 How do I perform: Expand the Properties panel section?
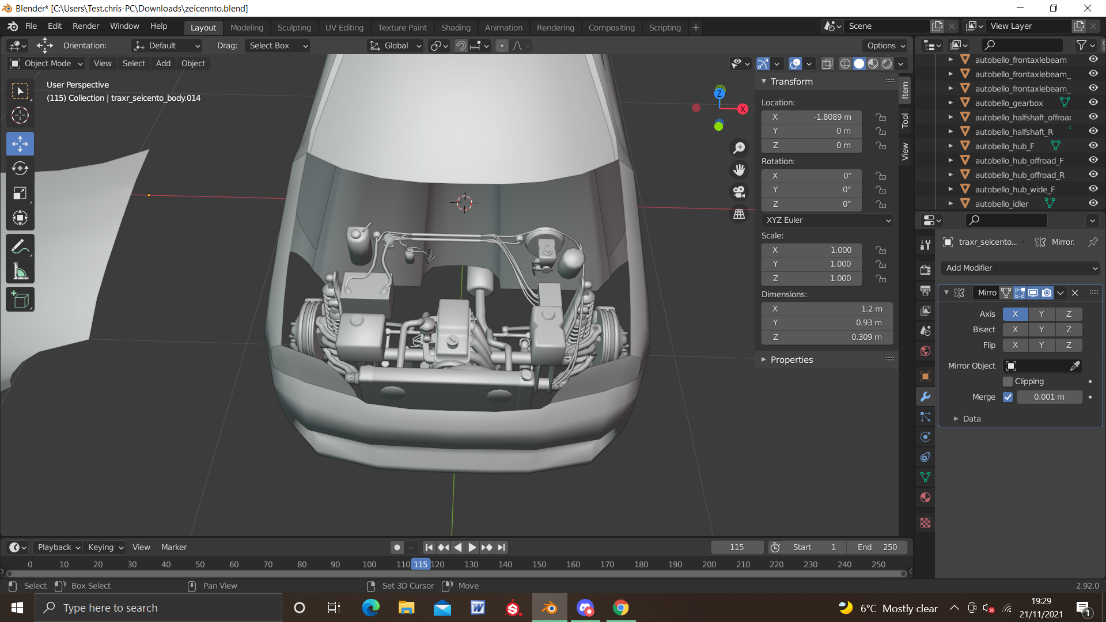pos(791,360)
